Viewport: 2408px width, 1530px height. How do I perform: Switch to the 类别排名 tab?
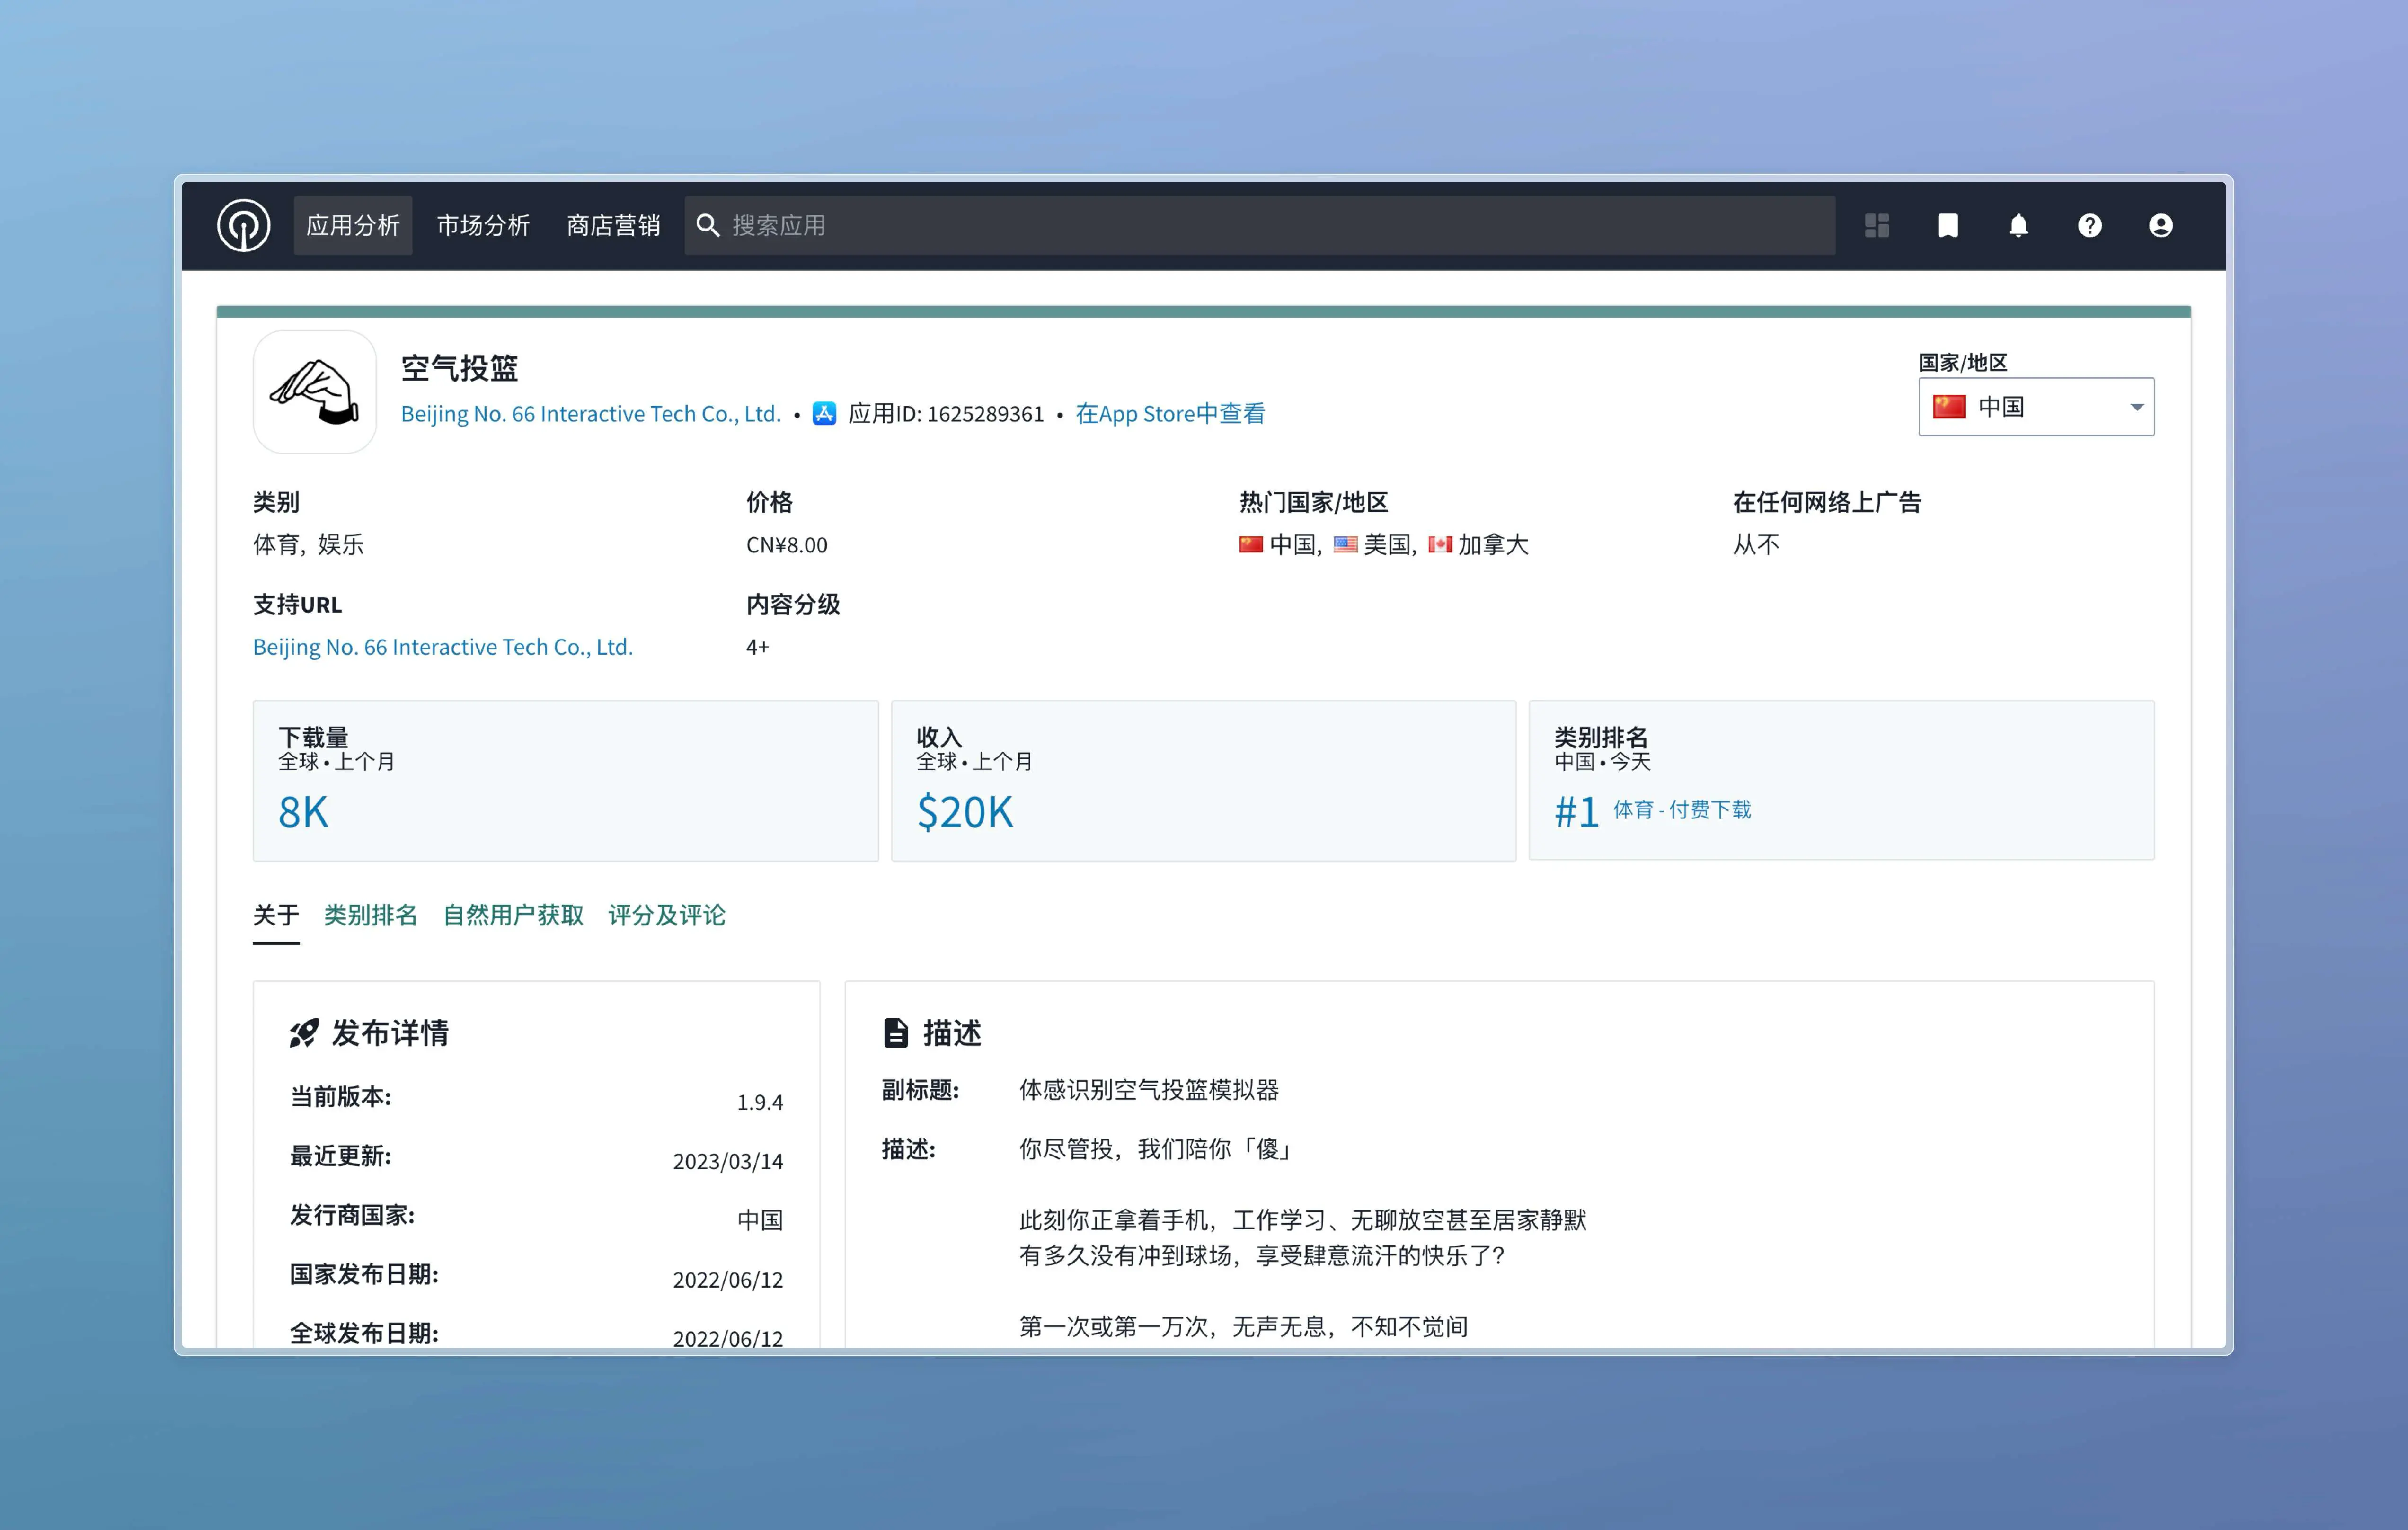pos(371,915)
